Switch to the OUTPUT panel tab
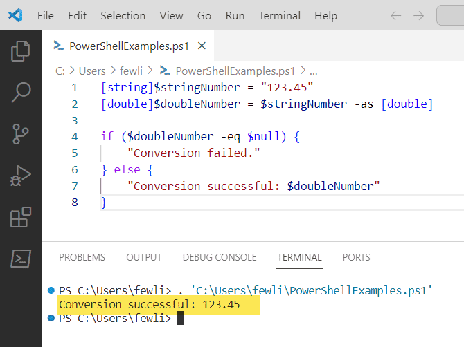 144,257
